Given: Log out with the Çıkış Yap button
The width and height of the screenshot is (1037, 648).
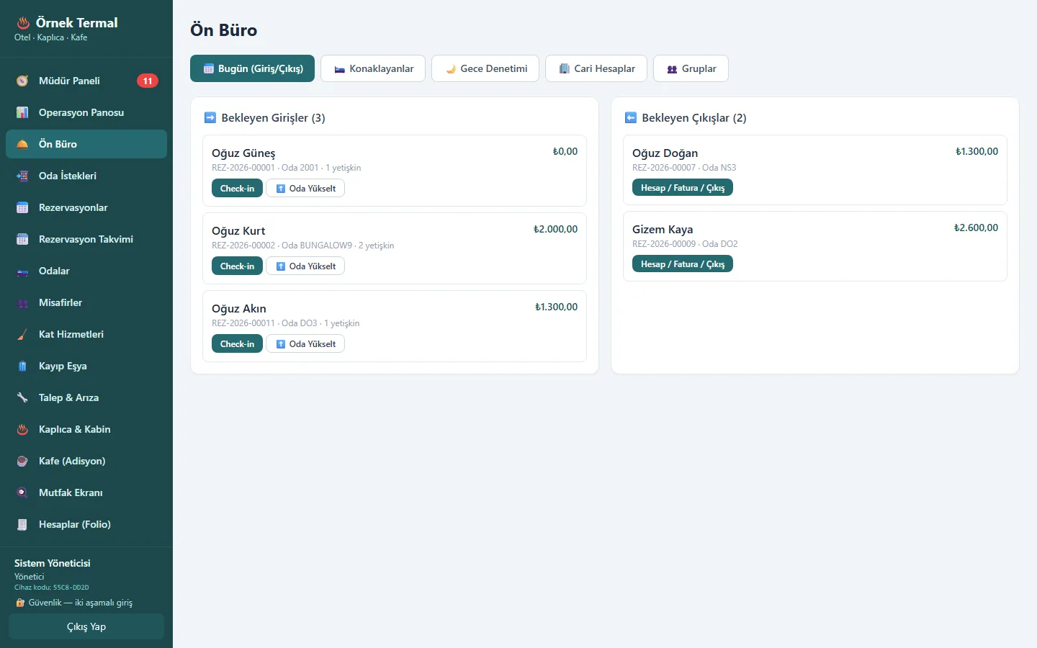Looking at the screenshot, I should 86,626.
